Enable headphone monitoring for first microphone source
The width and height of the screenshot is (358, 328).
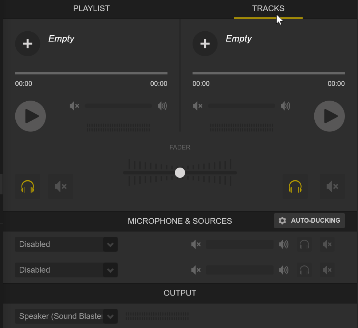[x=304, y=245]
